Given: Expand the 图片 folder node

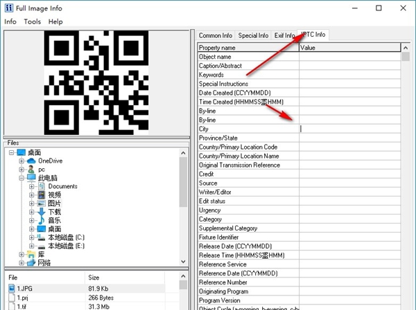Looking at the screenshot, I should [32, 203].
